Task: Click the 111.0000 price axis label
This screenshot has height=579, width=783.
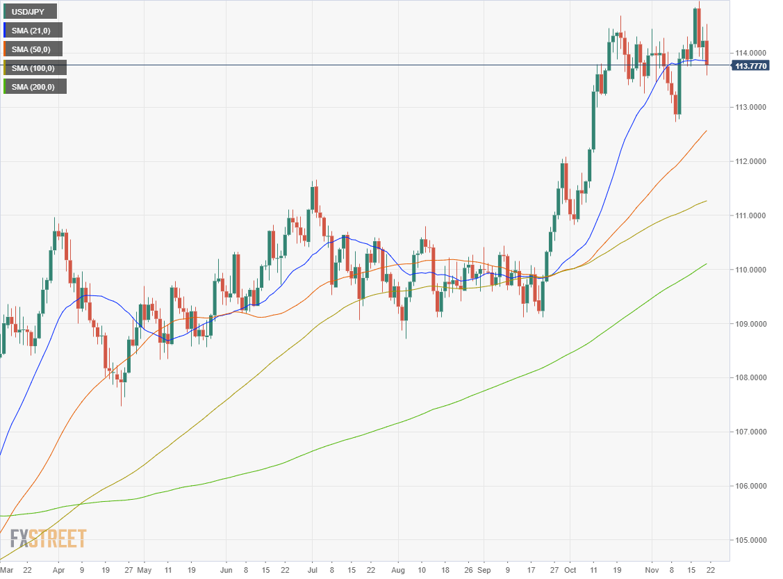Action: [x=750, y=215]
